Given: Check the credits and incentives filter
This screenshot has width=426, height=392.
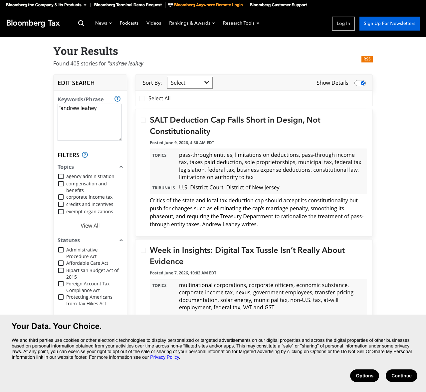Looking at the screenshot, I should click(61, 204).
